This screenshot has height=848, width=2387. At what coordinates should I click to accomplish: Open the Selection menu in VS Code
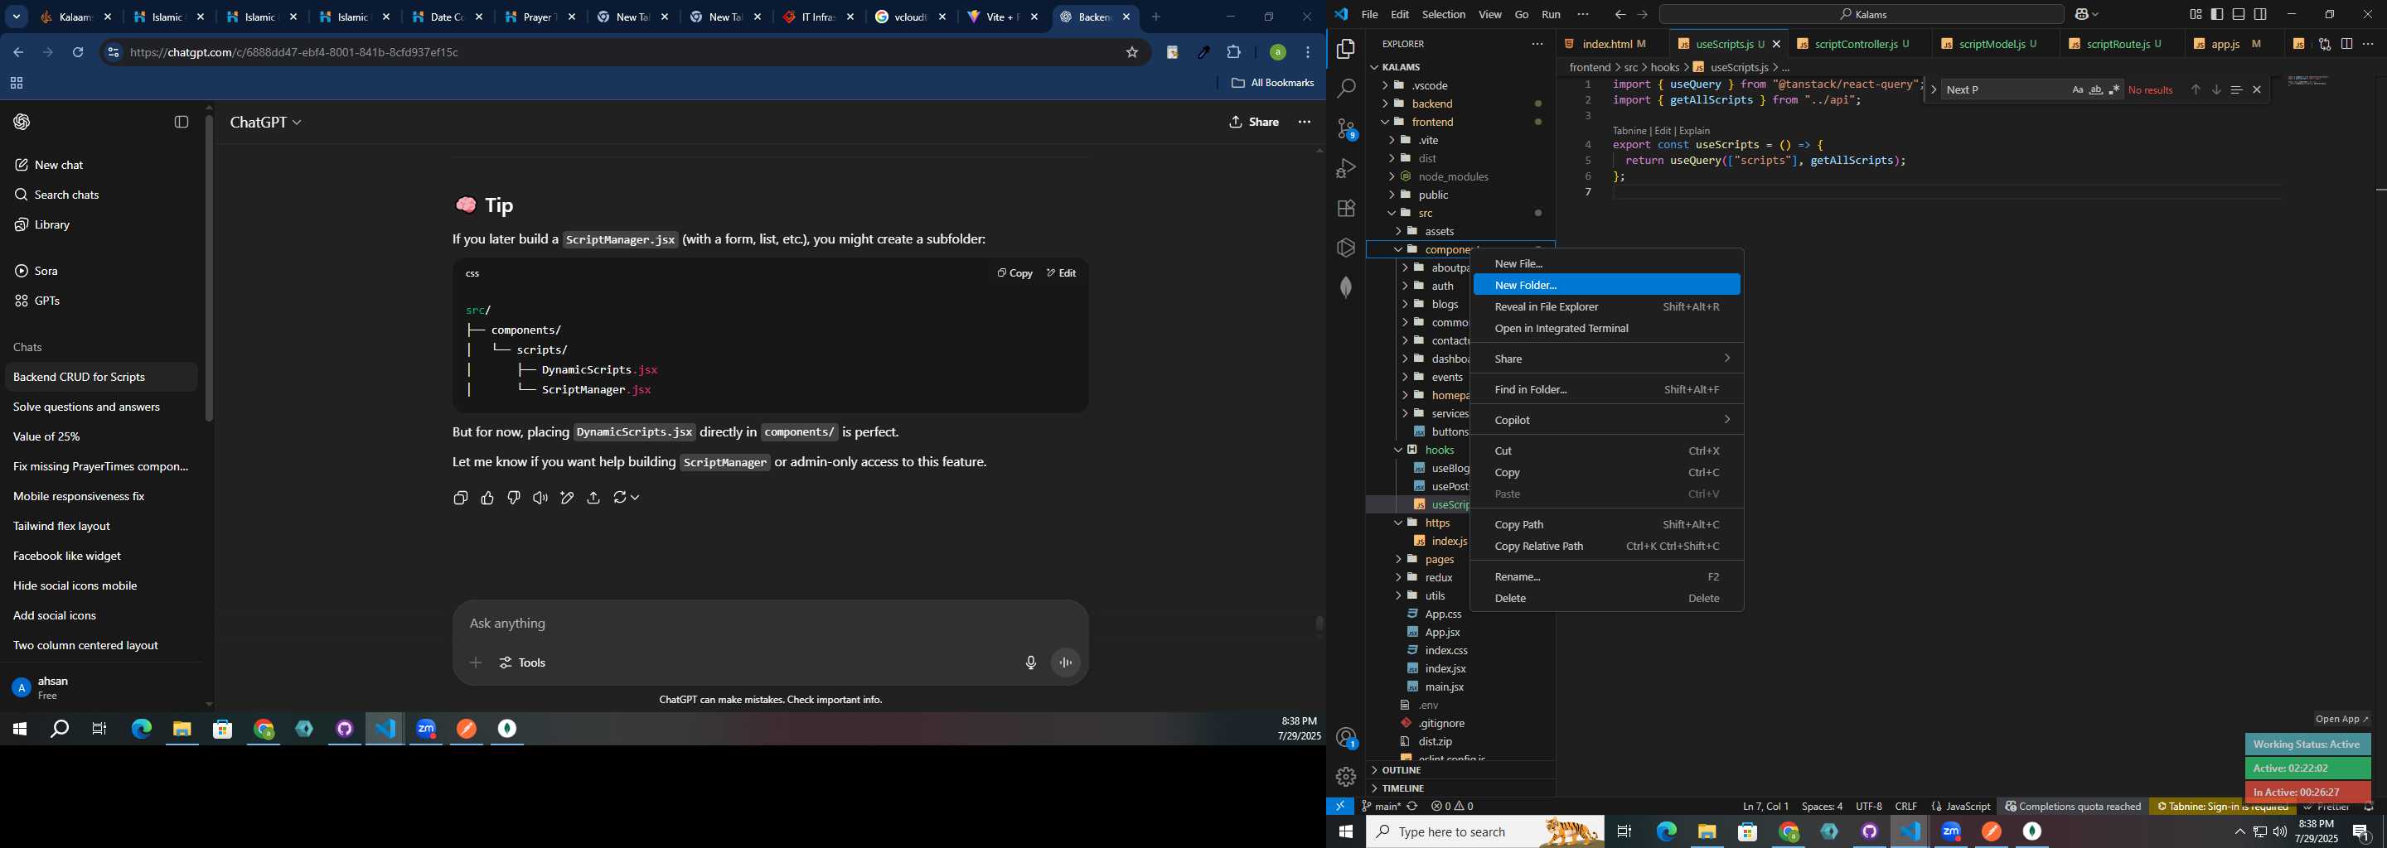1444,15
